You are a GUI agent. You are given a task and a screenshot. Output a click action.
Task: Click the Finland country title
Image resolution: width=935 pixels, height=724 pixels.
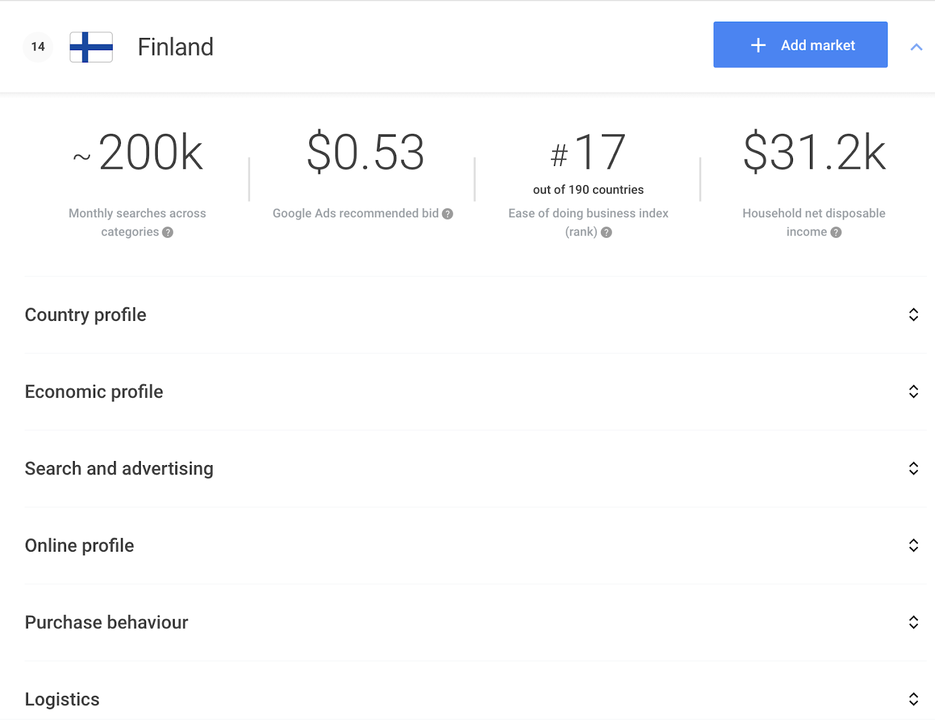pos(175,47)
